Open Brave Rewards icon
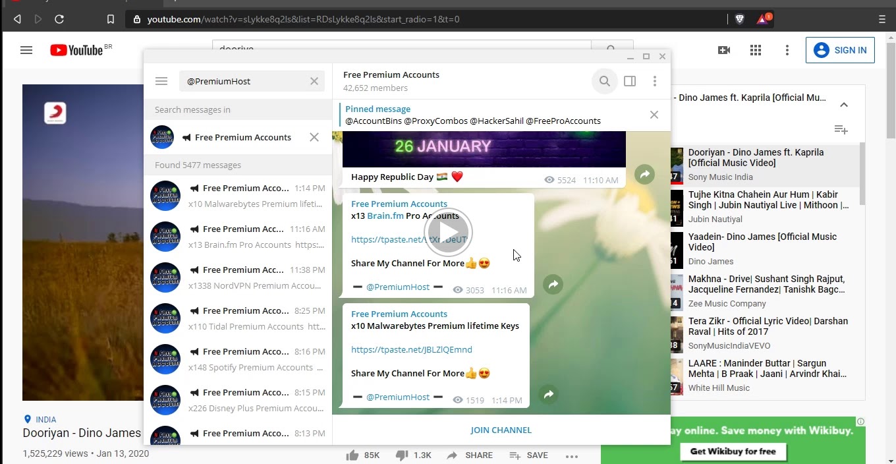896x464 pixels. click(x=763, y=18)
